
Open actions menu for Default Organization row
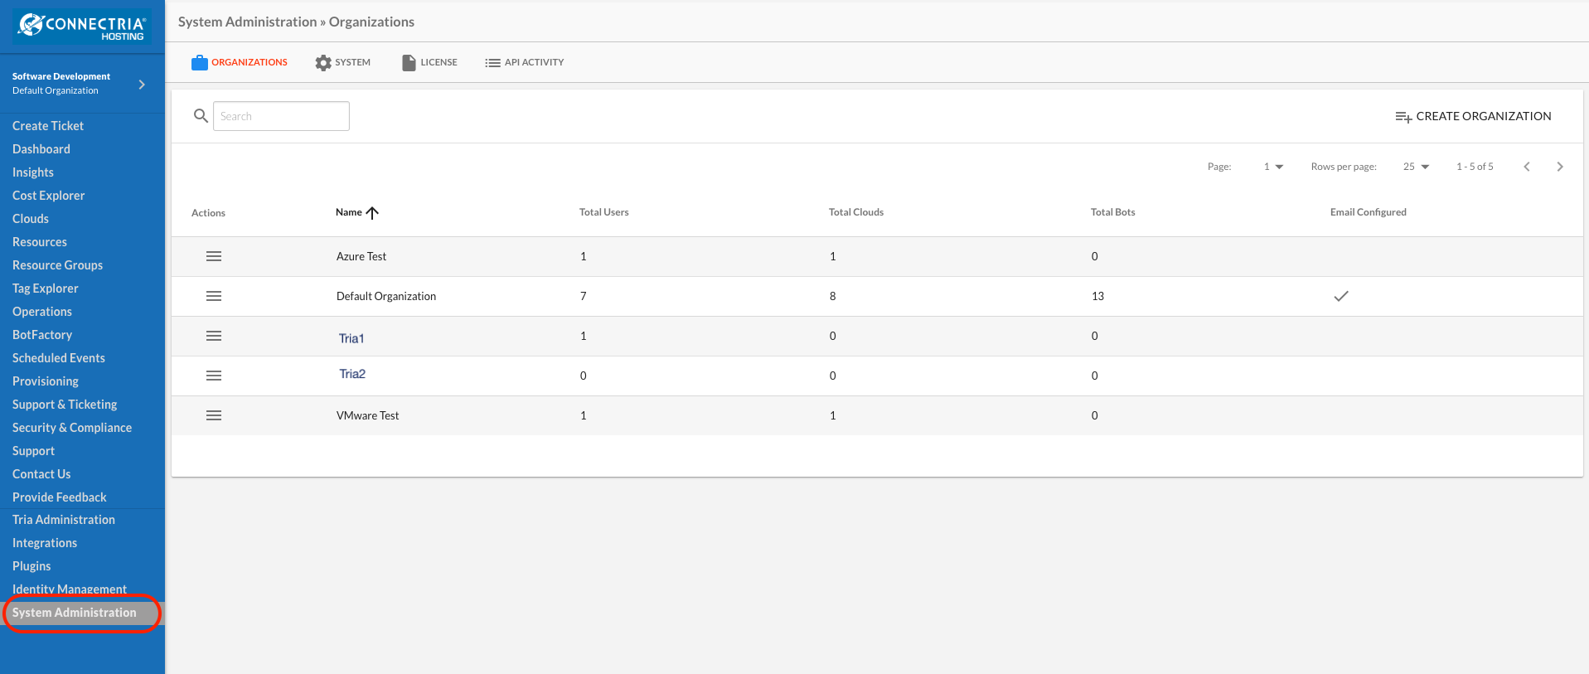point(214,296)
